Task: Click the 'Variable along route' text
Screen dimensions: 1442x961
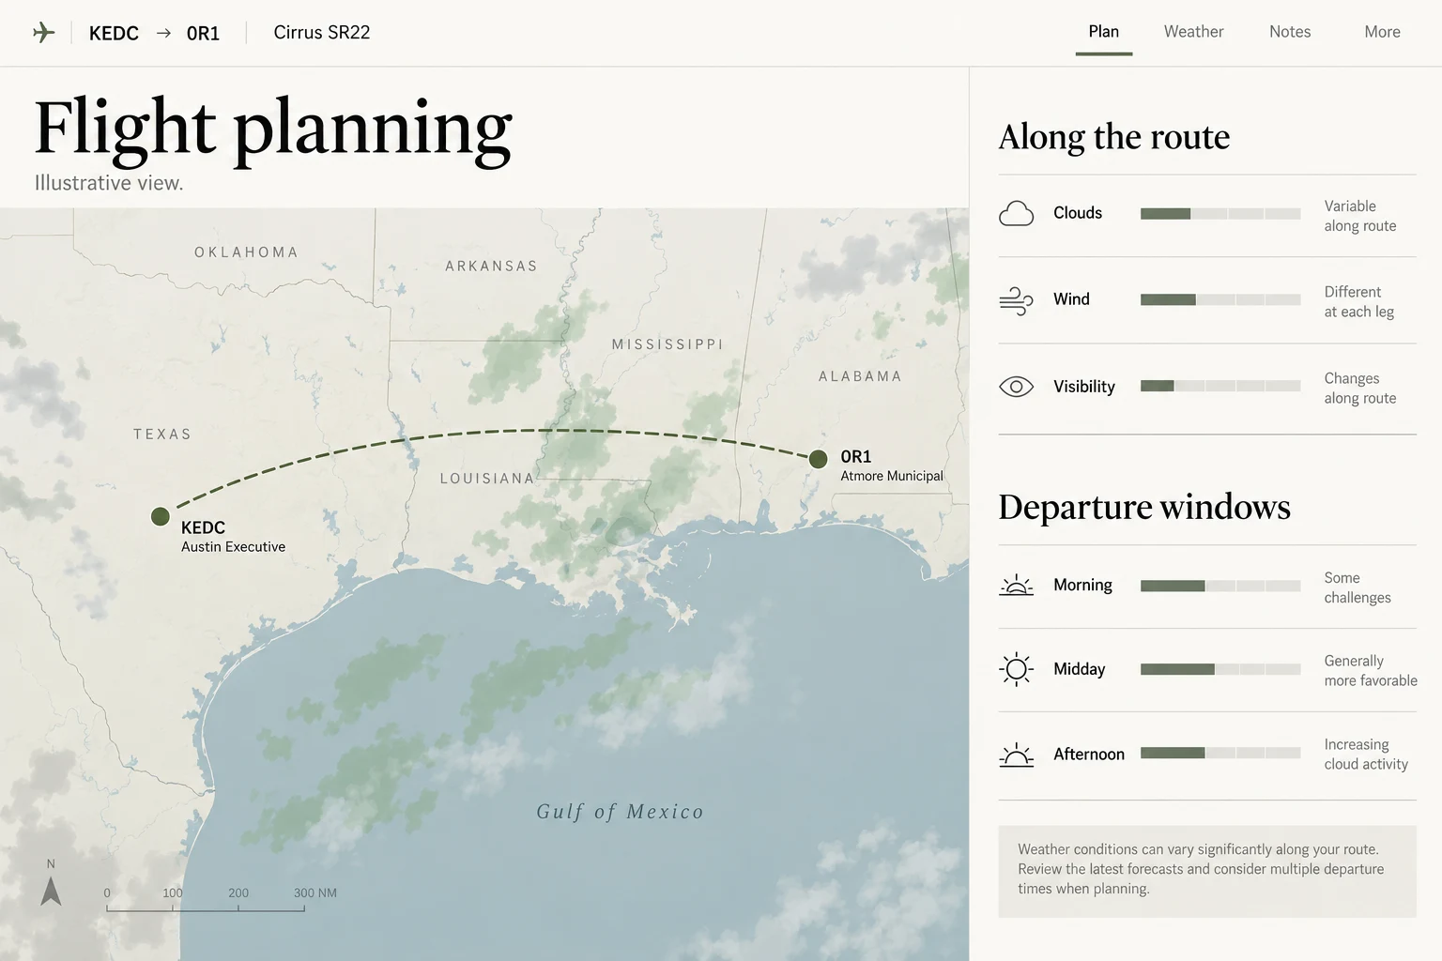Action: click(x=1360, y=216)
